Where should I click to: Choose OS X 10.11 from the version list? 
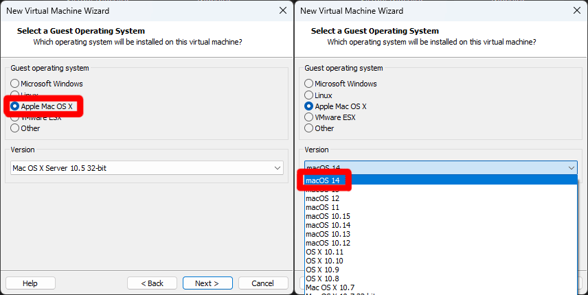441,252
